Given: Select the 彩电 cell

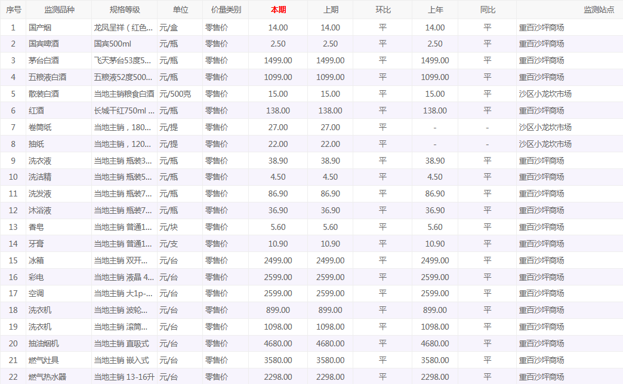Looking at the screenshot, I should pos(36,277).
